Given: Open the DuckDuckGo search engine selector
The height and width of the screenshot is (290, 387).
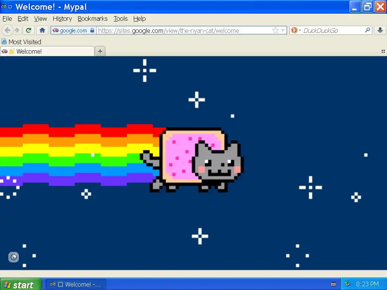Looking at the screenshot, I should 296,31.
